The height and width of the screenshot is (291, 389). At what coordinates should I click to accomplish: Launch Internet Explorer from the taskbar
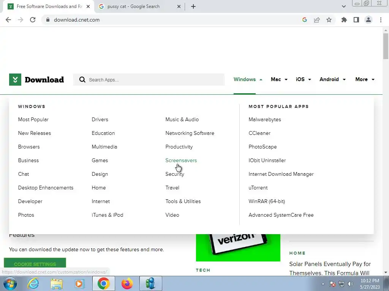click(33, 283)
